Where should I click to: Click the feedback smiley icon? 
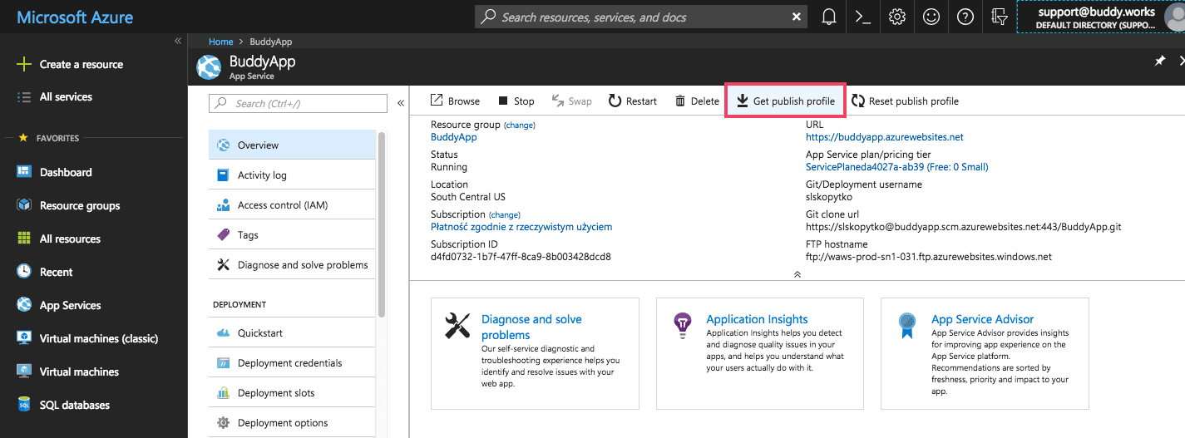931,17
